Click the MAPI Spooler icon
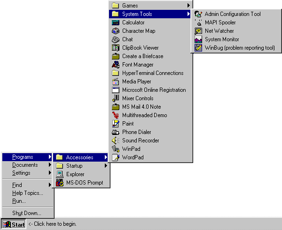 point(198,22)
